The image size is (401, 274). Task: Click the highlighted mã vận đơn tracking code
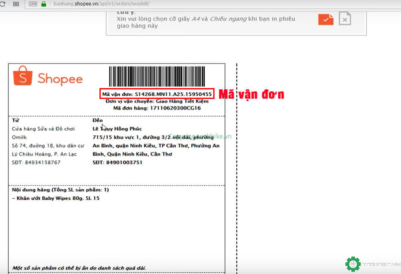(x=157, y=93)
